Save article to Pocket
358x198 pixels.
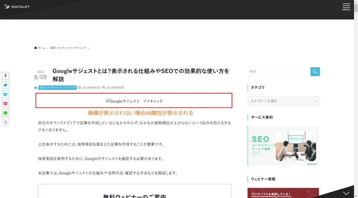pos(6,104)
